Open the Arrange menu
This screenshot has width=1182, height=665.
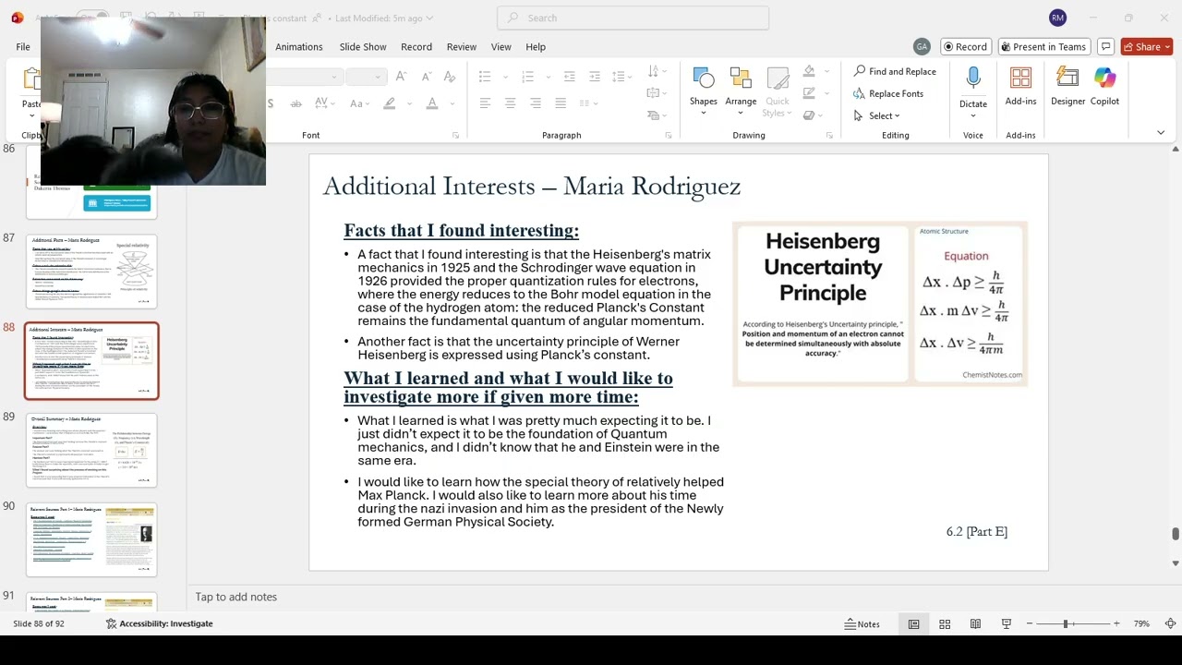741,91
